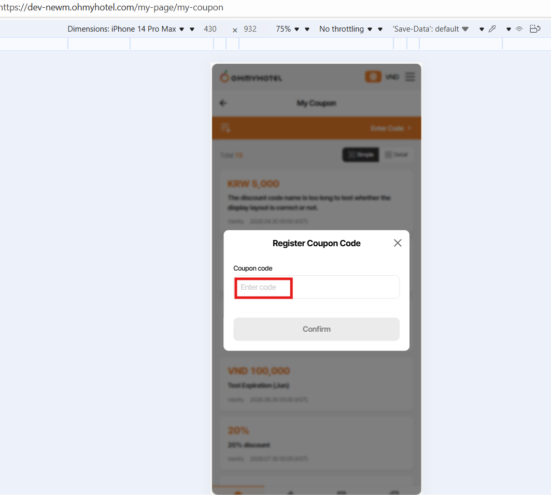
Task: Click the eye icon in device toolbar
Action: click(519, 29)
